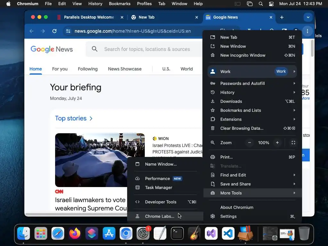Open System Settings from the dock
This screenshot has width=328, height=246.
tap(143, 233)
